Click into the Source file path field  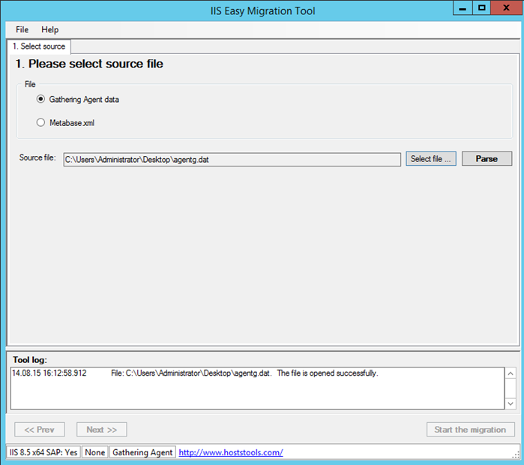232,160
